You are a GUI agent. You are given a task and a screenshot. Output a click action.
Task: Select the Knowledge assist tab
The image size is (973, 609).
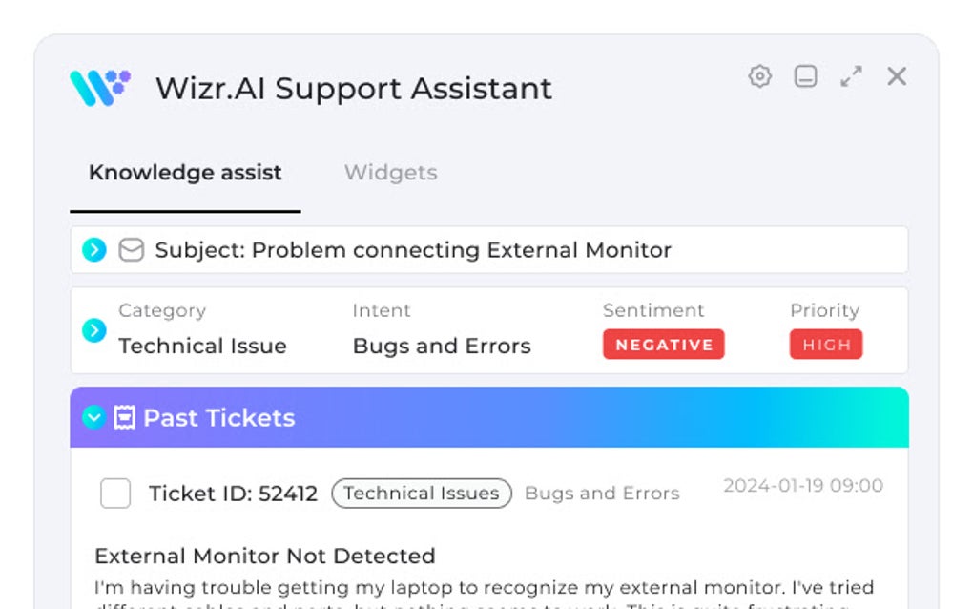tap(184, 173)
